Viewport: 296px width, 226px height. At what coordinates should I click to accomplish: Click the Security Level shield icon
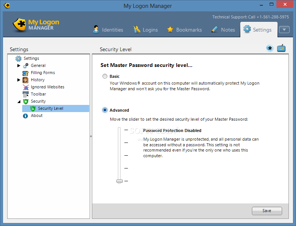click(x=33, y=109)
